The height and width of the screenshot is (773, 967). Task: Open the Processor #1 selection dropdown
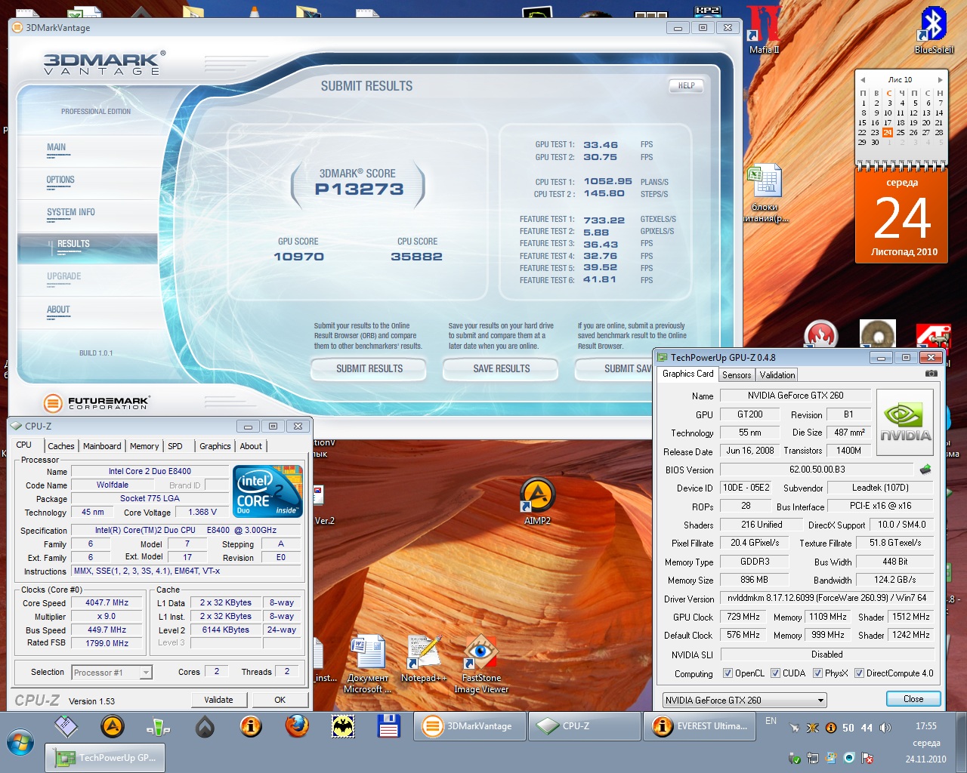point(112,673)
